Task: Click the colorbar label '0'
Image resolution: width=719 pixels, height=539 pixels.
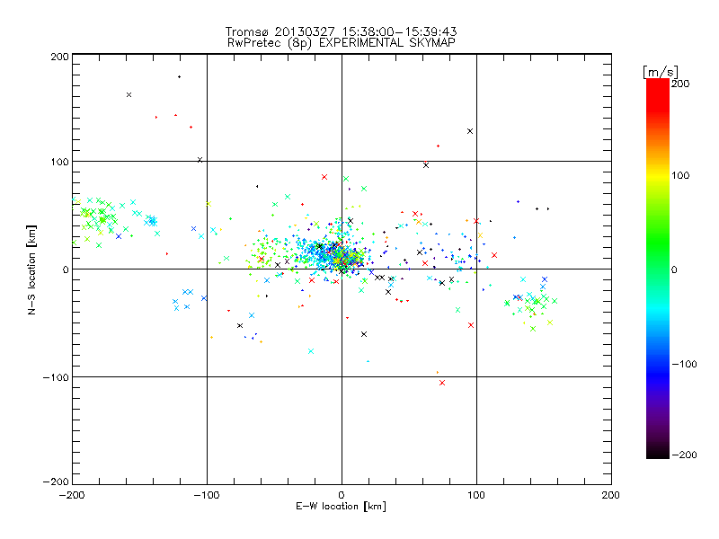Action: pyautogui.click(x=674, y=270)
